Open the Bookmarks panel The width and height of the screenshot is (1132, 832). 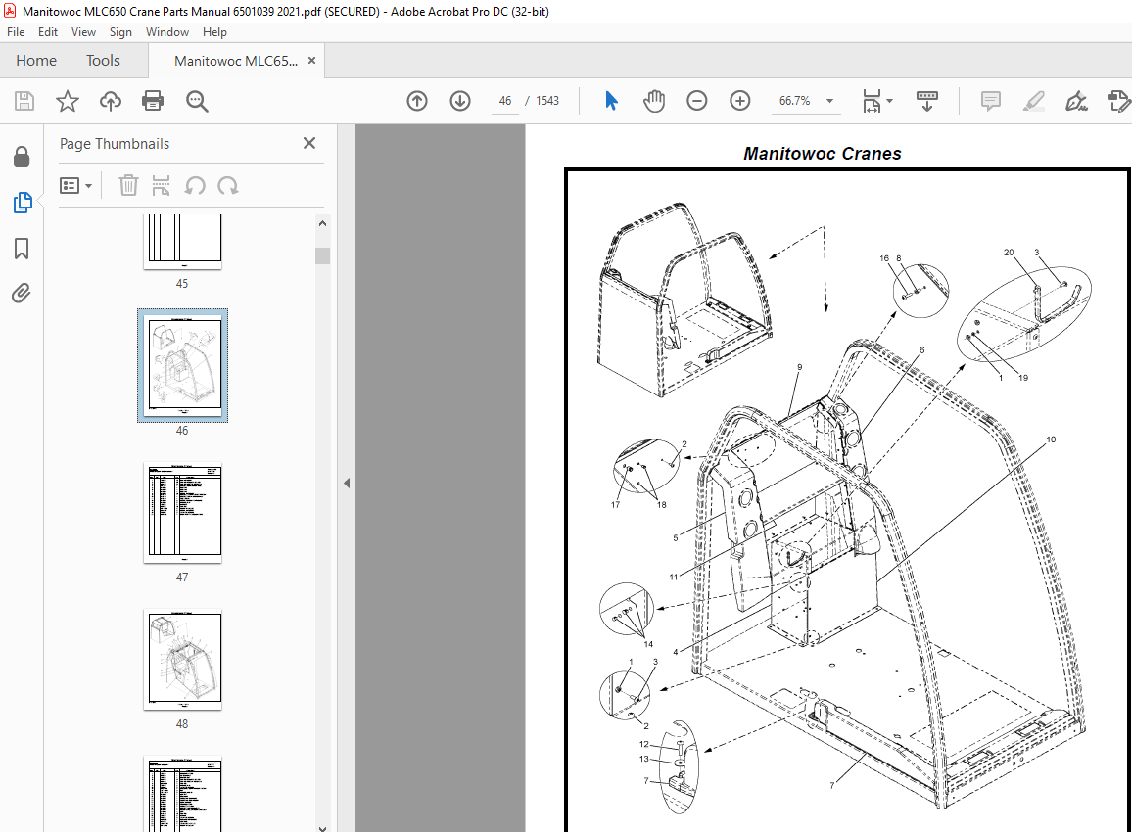(x=22, y=249)
